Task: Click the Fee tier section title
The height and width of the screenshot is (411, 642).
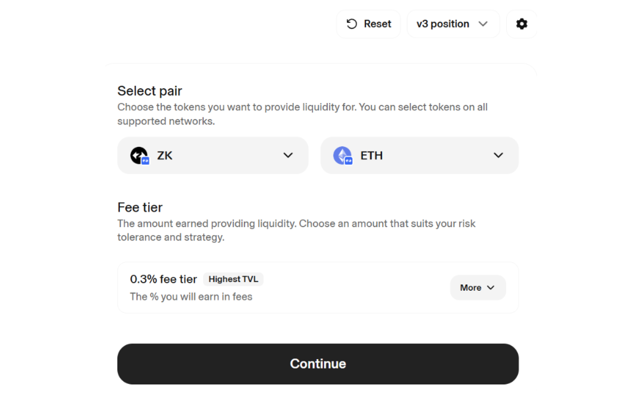Action: (140, 207)
